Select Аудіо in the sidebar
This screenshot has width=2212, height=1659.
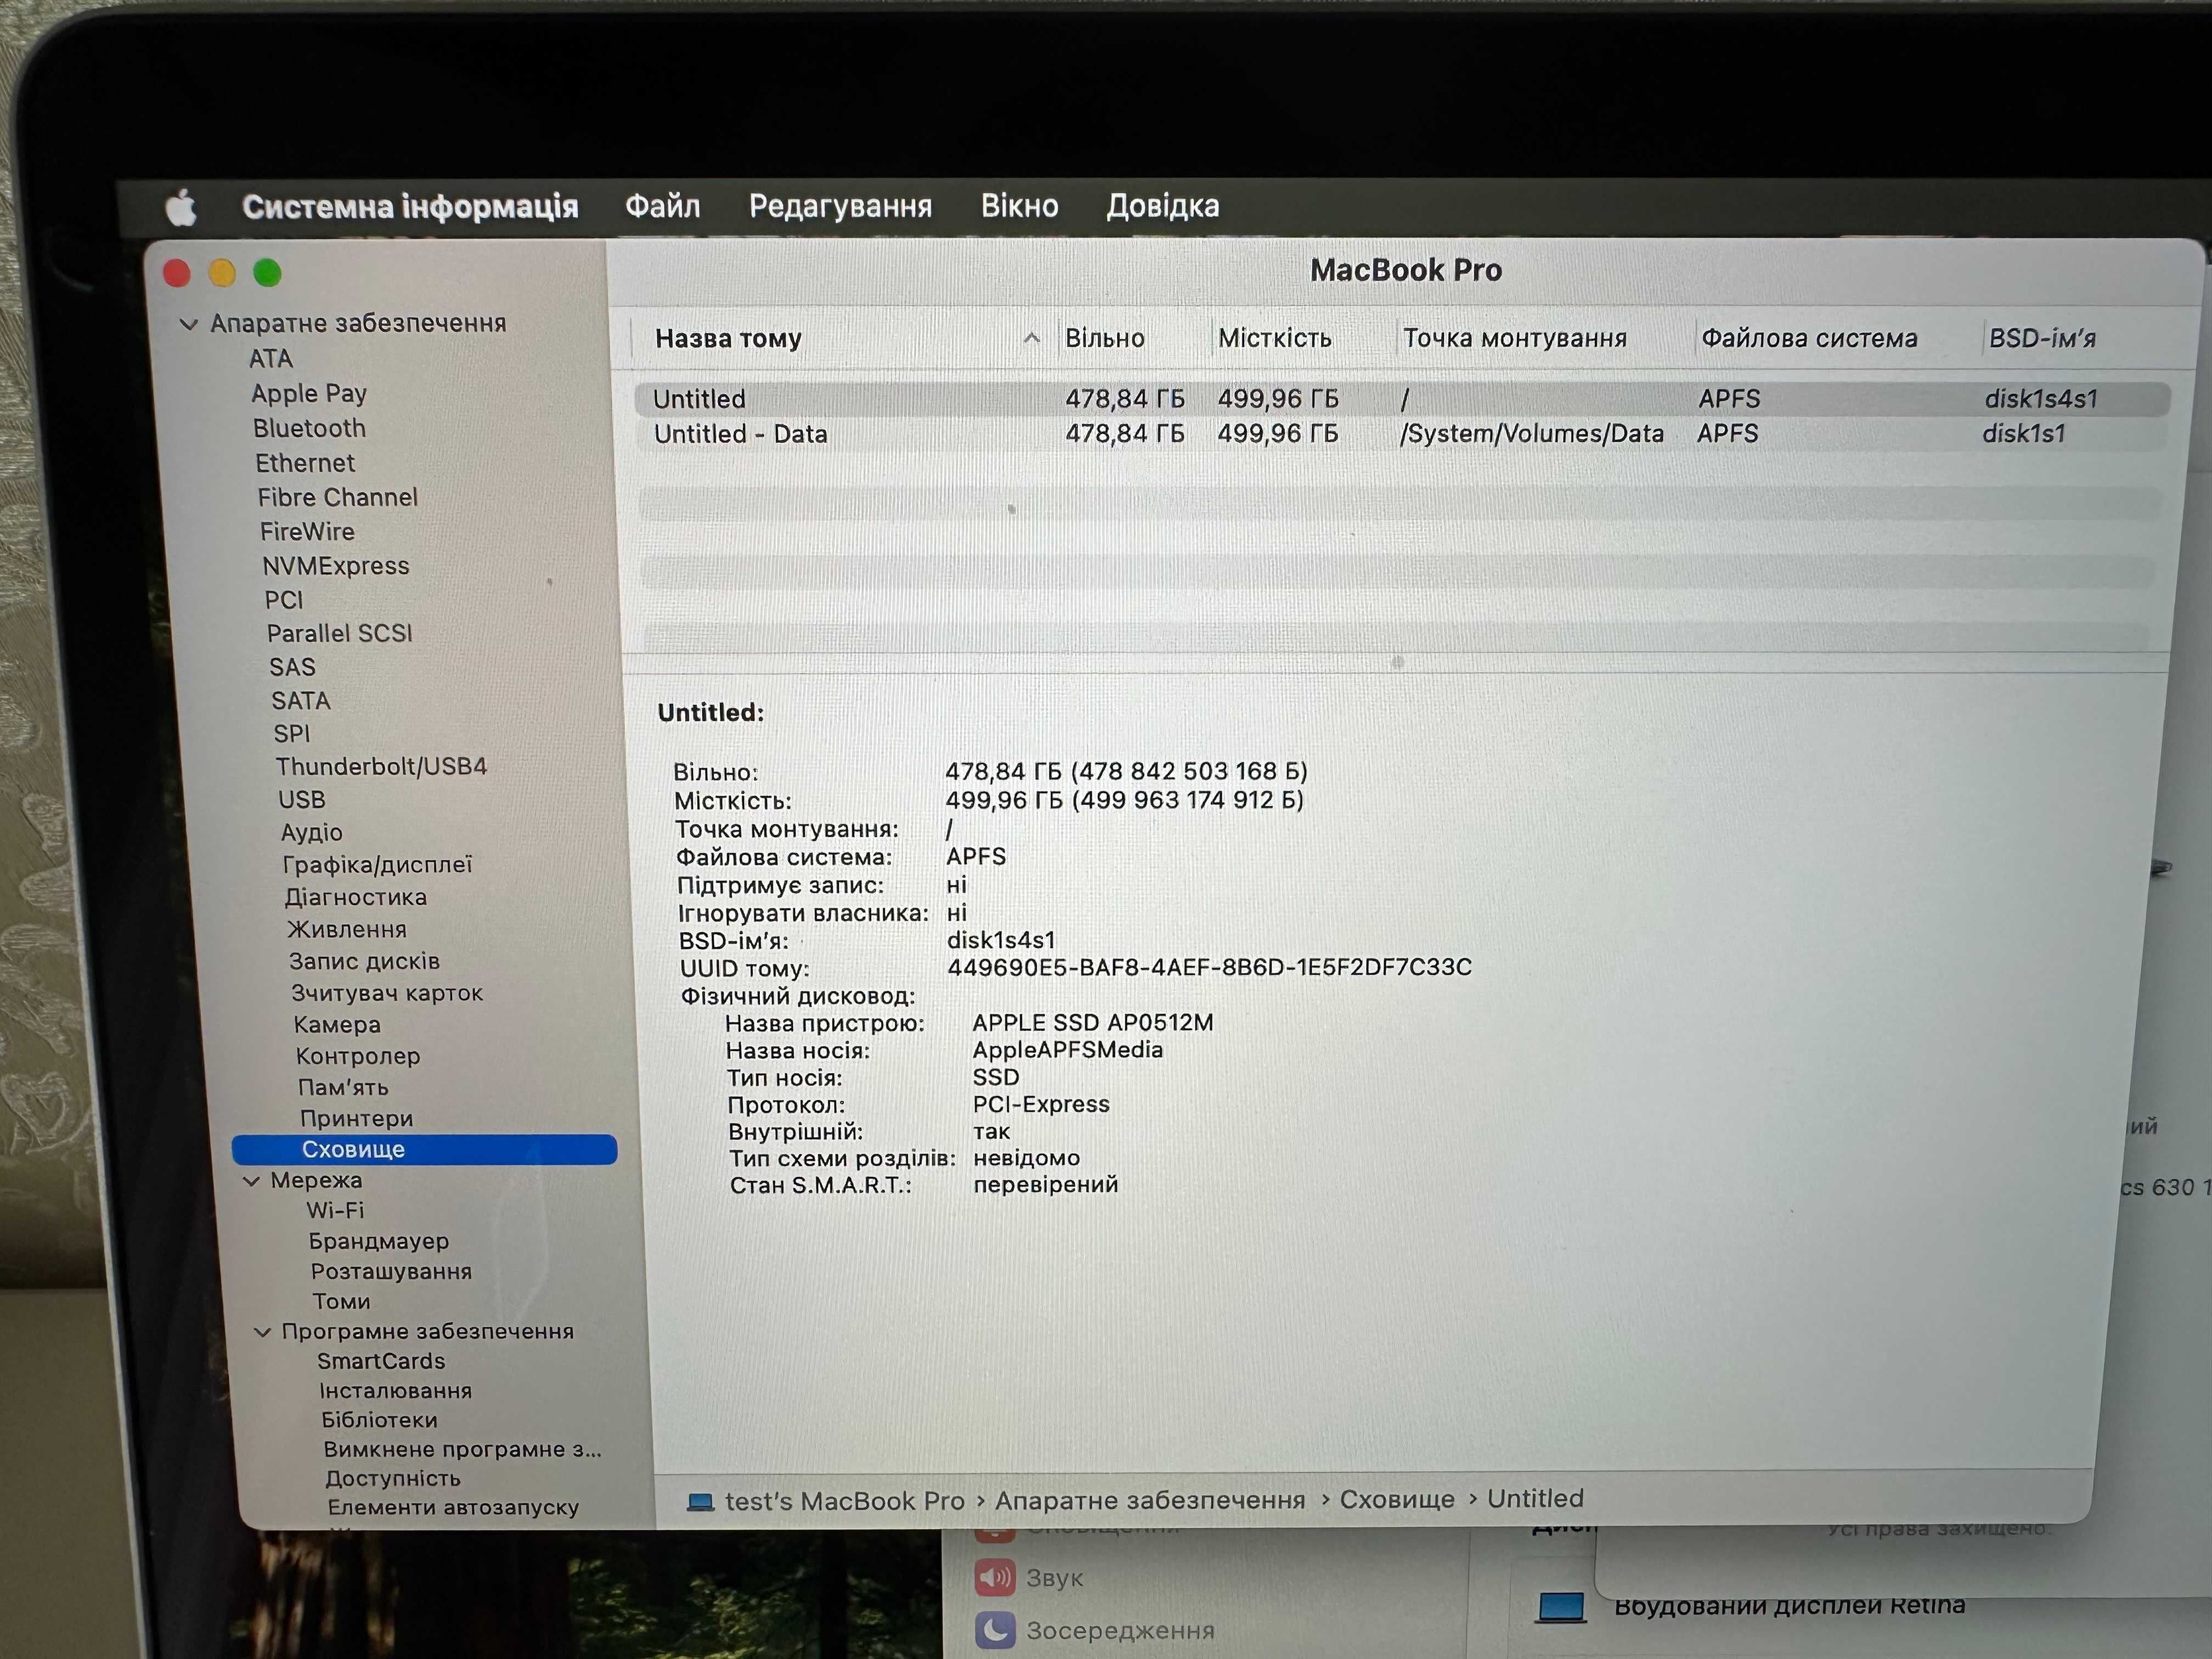(x=312, y=833)
